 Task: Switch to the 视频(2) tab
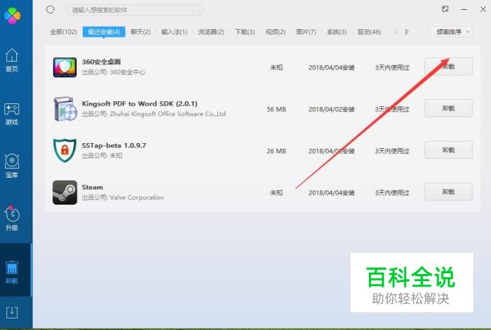click(x=275, y=32)
